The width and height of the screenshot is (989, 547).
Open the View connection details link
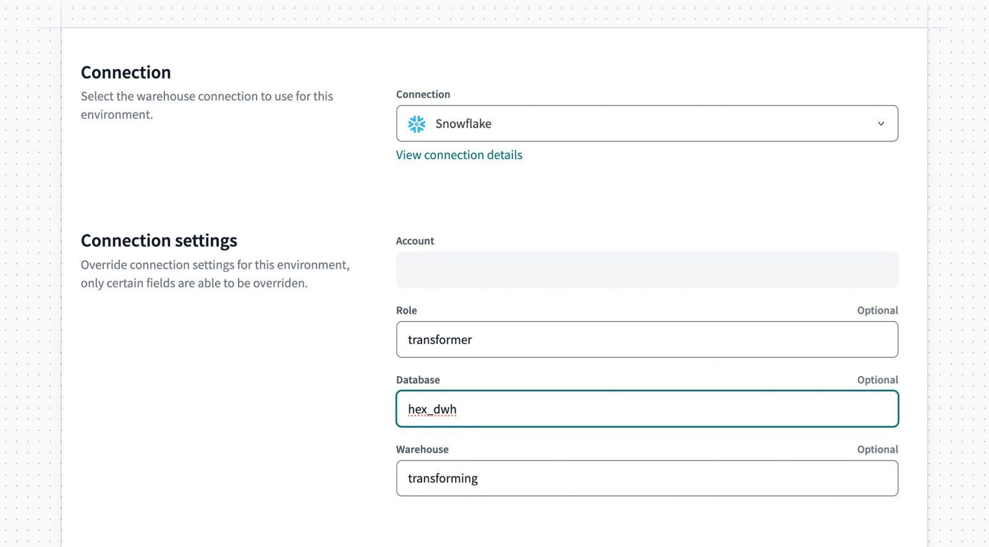pyautogui.click(x=459, y=155)
